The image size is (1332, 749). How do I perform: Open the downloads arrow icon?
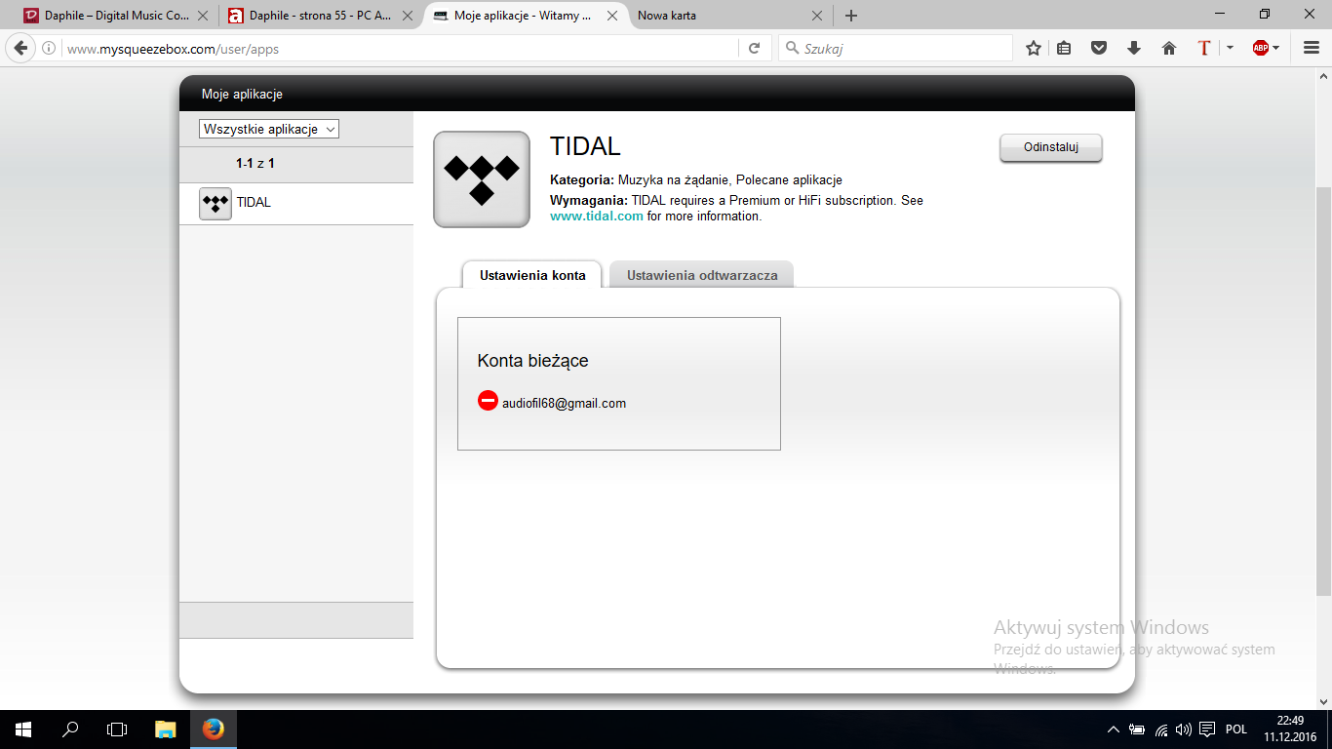tap(1133, 48)
